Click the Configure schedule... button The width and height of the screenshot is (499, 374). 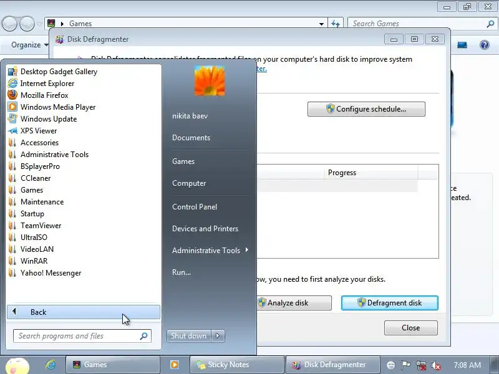pos(366,109)
